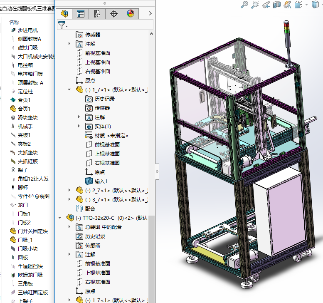Viewport: 323px width, 303px height.
Task: Click the 1_7<1> part icon
Action: pyautogui.click(x=79, y=89)
